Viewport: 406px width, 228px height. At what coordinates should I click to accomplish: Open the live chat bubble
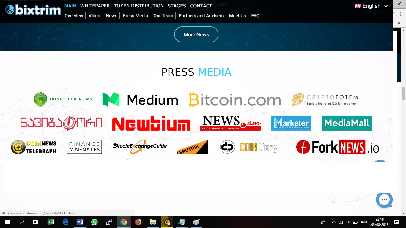(x=384, y=199)
